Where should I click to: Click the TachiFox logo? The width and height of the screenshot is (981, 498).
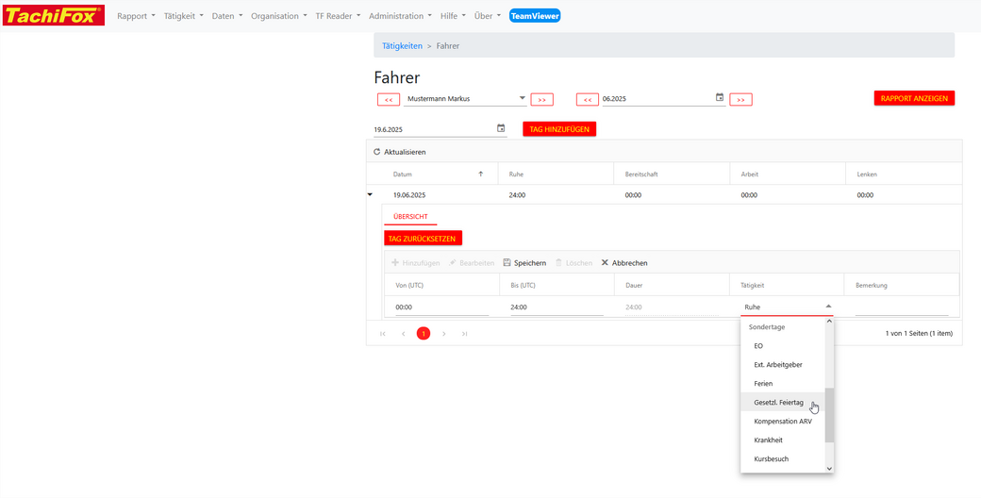54,15
